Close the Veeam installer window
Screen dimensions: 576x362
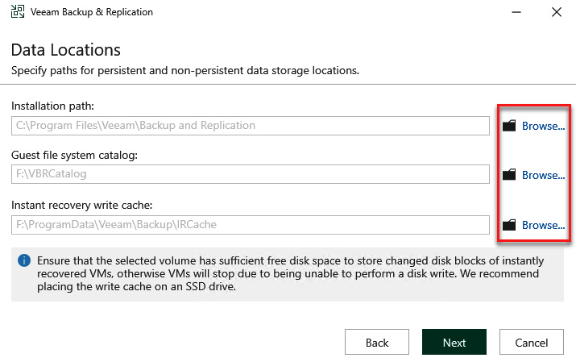point(557,12)
